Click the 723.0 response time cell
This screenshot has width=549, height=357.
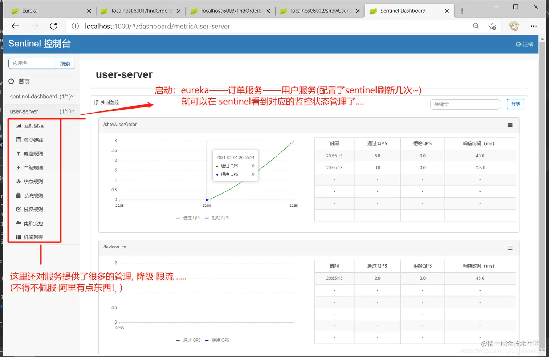click(x=480, y=167)
